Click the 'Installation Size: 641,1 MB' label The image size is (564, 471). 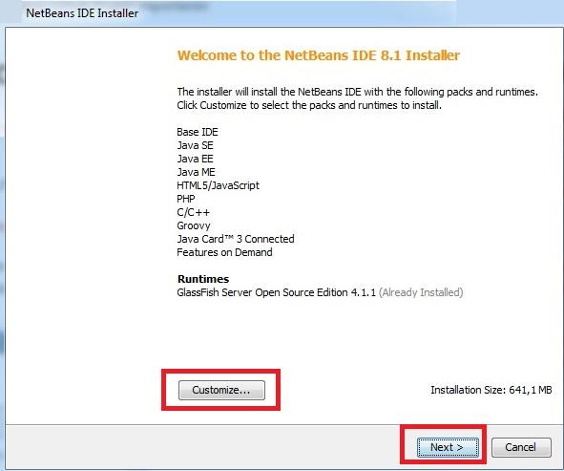pos(491,390)
